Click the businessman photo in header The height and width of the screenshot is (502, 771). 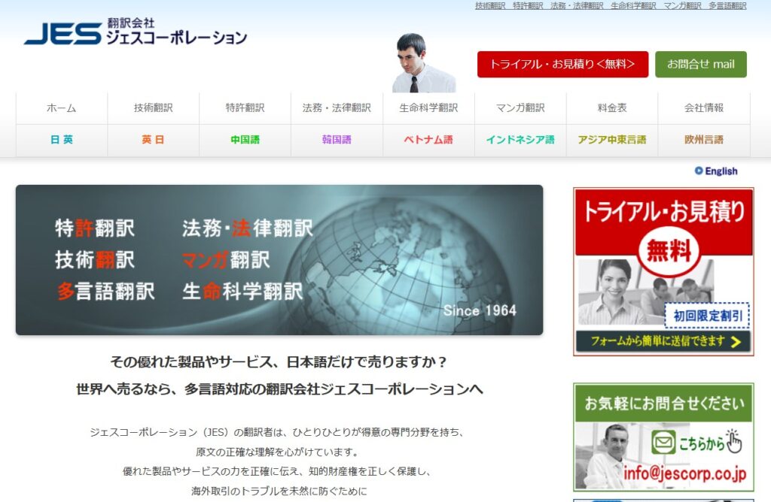424,63
